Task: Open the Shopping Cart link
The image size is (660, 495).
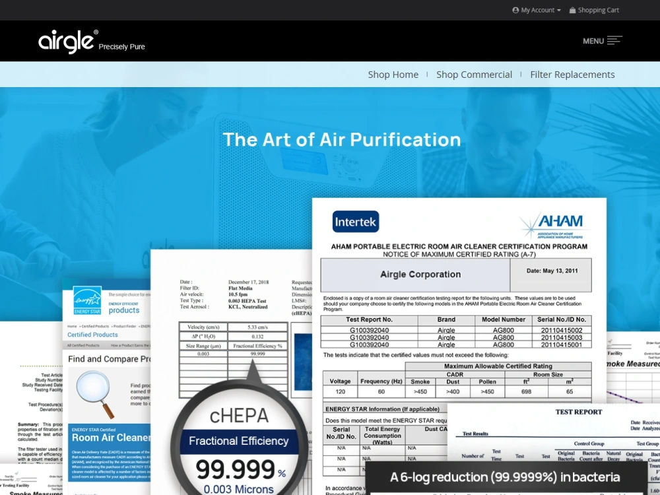Action: pyautogui.click(x=594, y=10)
